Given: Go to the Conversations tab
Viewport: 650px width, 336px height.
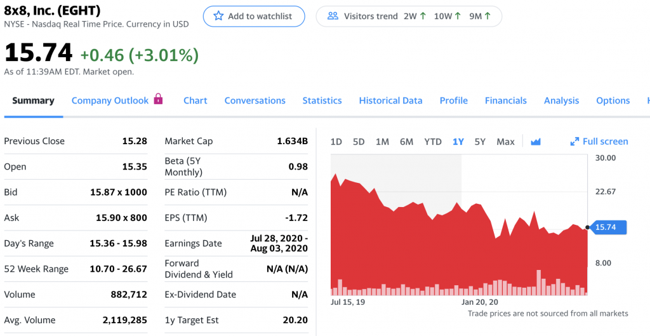Looking at the screenshot, I should [255, 100].
